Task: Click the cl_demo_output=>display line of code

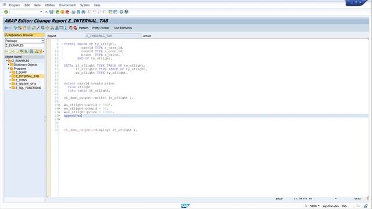Action: point(101,130)
